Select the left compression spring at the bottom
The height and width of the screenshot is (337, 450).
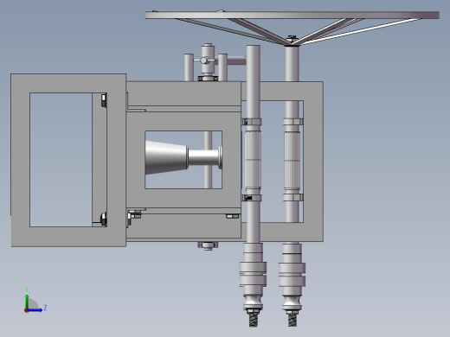coord(254,320)
